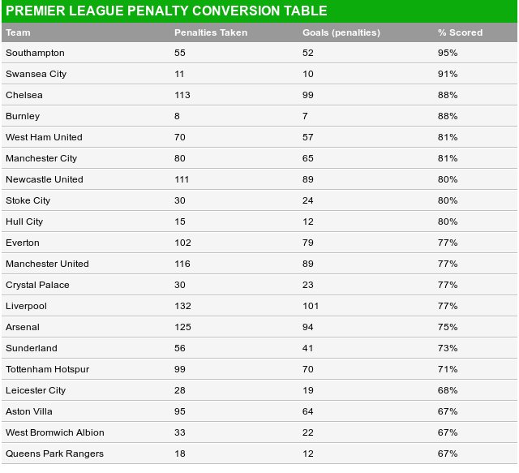This screenshot has height=473, width=519.
Task: Click the Team column header
Action: coord(18,32)
